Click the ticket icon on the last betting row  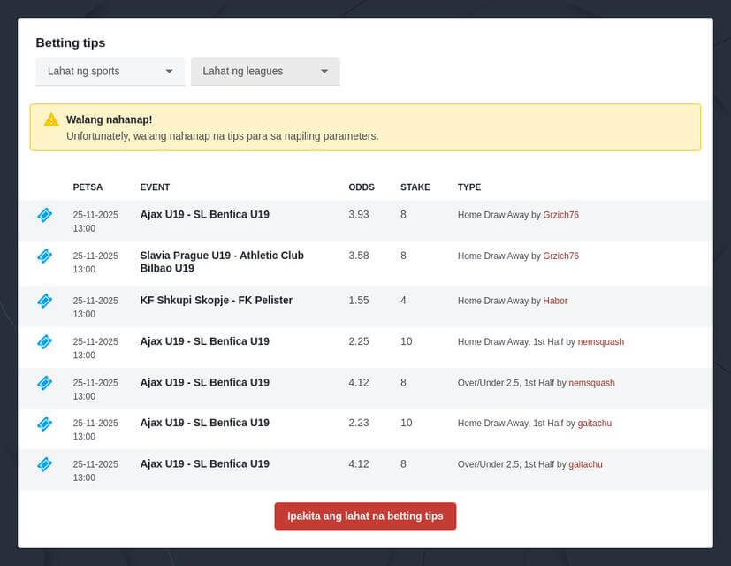[44, 464]
